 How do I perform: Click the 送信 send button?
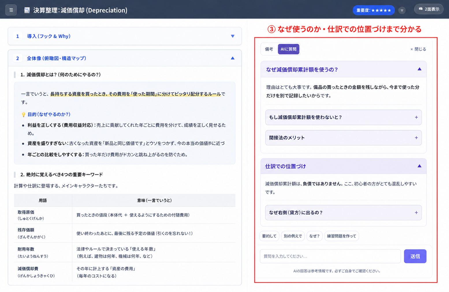tap(415, 256)
